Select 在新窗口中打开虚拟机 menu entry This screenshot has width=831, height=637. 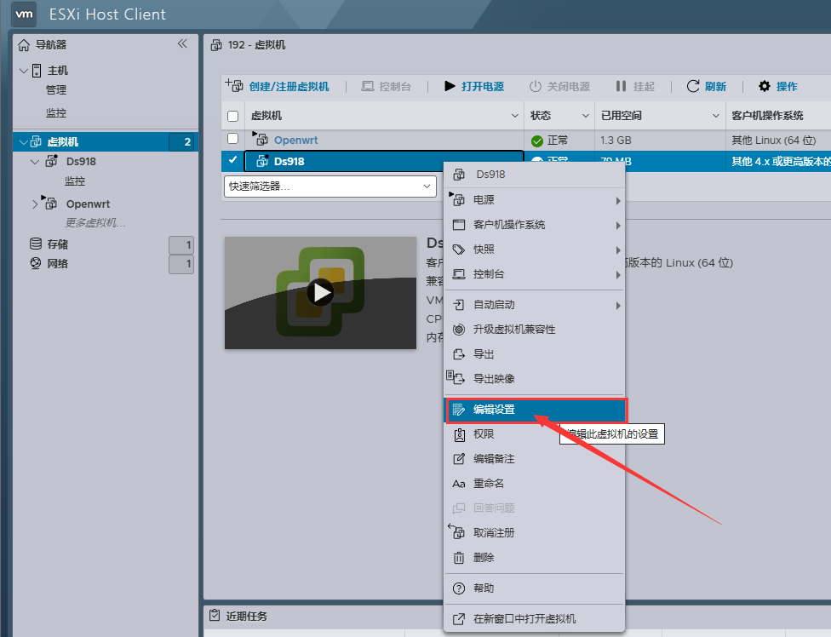pos(535,619)
